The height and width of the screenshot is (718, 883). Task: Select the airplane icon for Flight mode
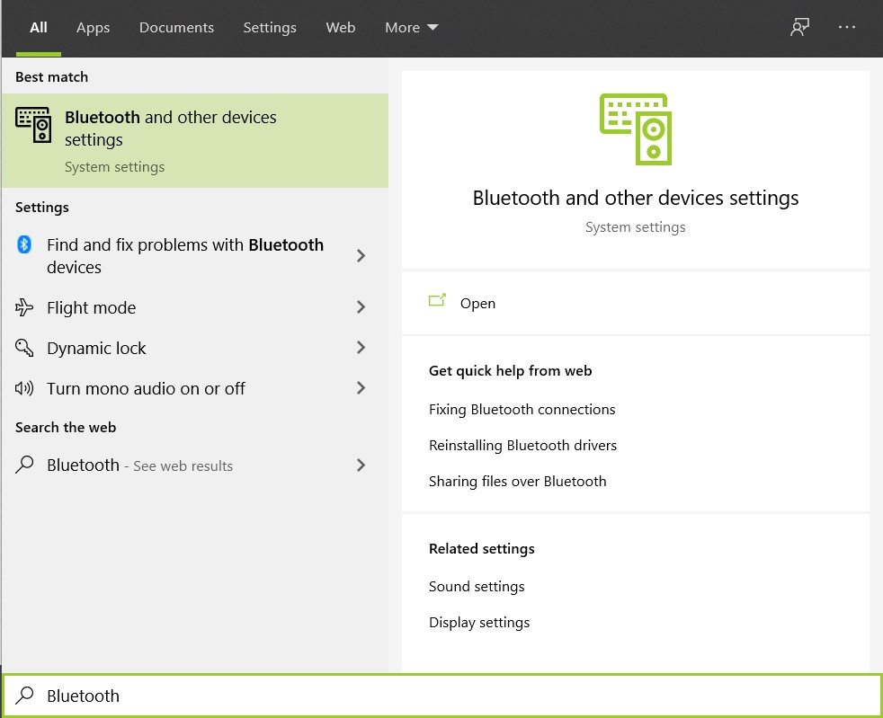(x=22, y=307)
